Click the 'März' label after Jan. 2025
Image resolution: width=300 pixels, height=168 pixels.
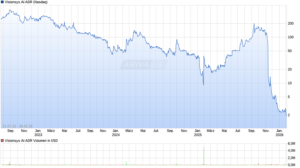click(x=210, y=131)
